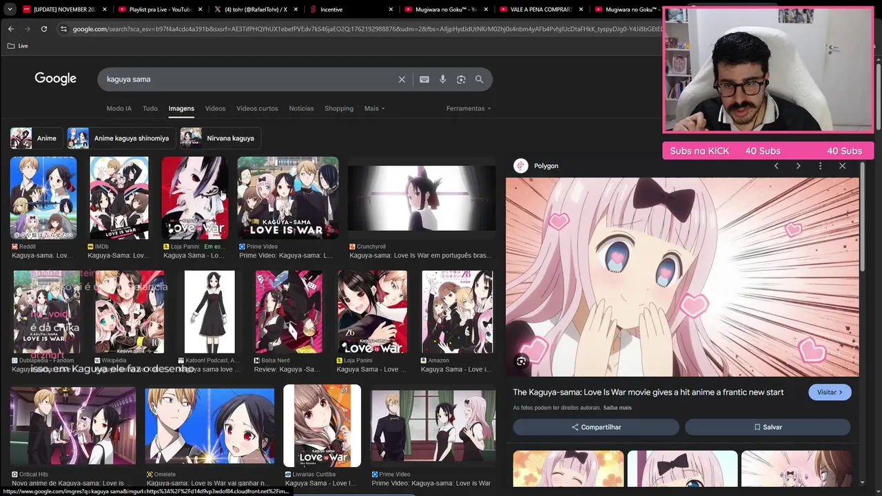Open the tab search dropdown arrow
This screenshot has height=496, width=882.
(x=10, y=10)
